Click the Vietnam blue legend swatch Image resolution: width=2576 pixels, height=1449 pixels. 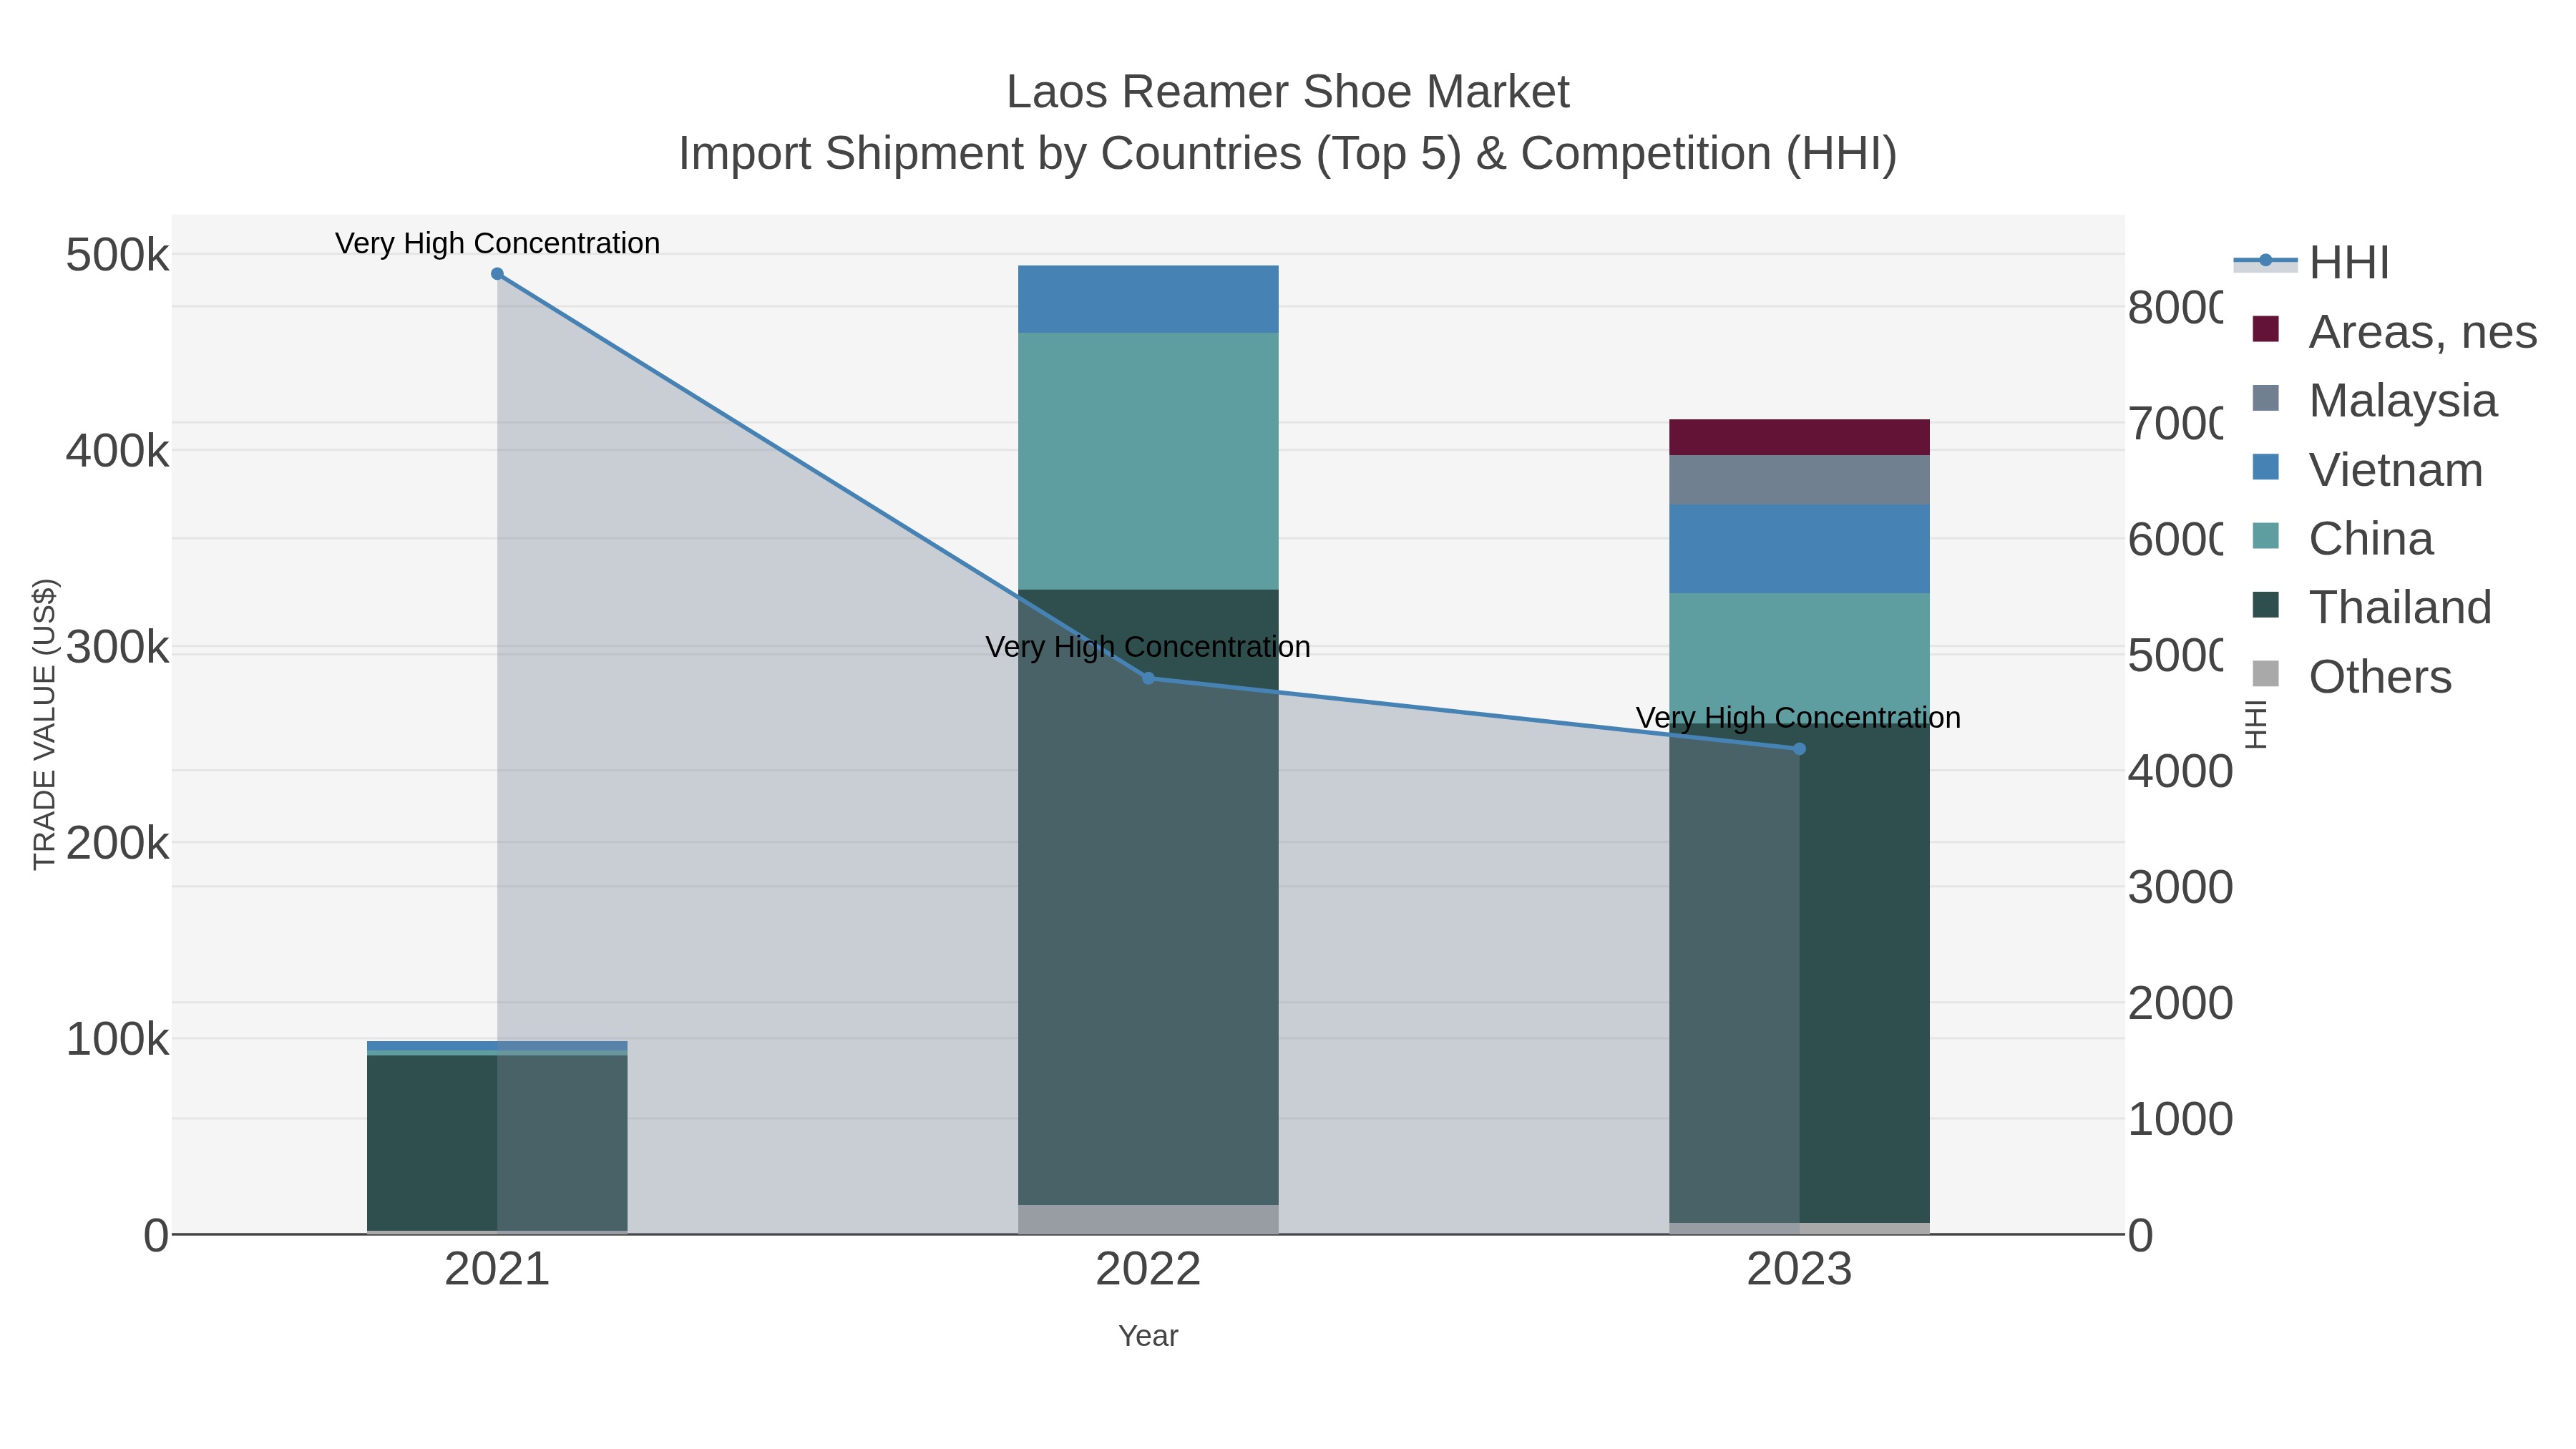coord(2266,467)
